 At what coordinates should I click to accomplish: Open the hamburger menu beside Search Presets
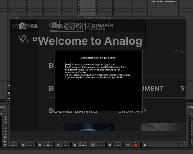click(54, 26)
